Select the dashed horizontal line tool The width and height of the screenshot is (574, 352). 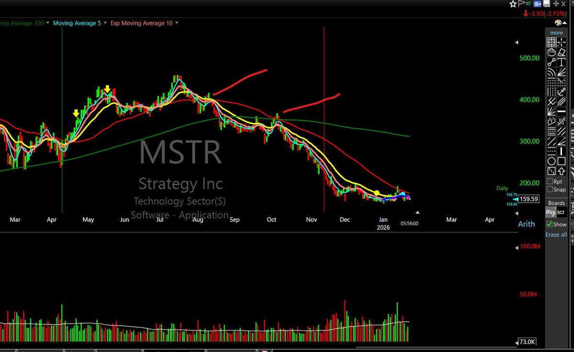(552, 151)
